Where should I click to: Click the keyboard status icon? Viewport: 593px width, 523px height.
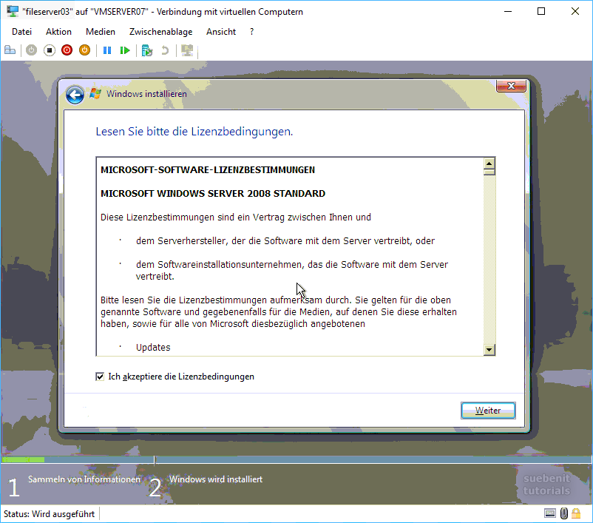(x=550, y=513)
